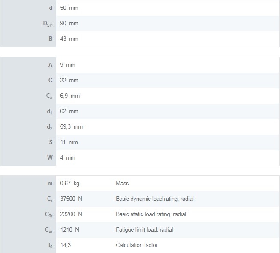
Task: Click the 22 mm value for C
Action: coord(69,81)
